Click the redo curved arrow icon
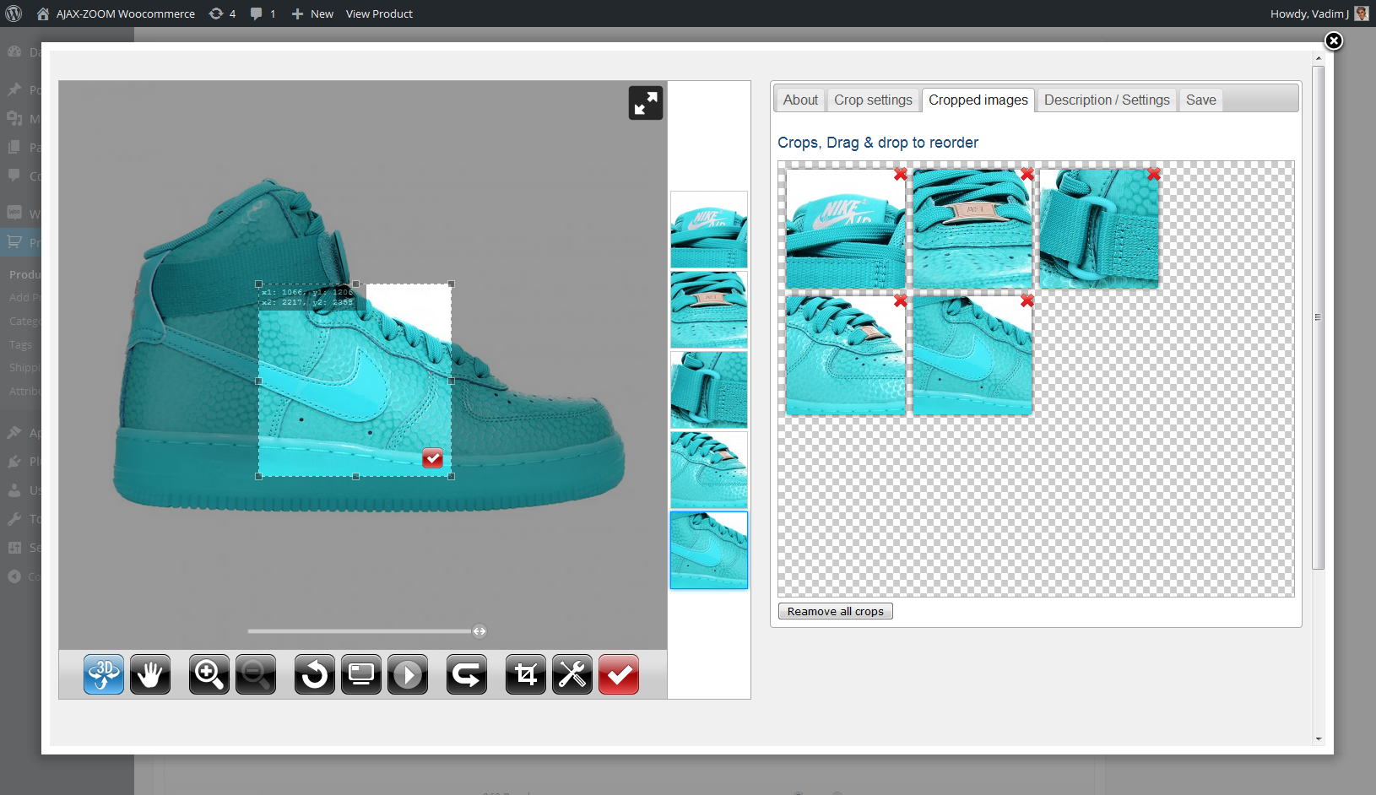This screenshot has height=795, width=1376. point(467,674)
